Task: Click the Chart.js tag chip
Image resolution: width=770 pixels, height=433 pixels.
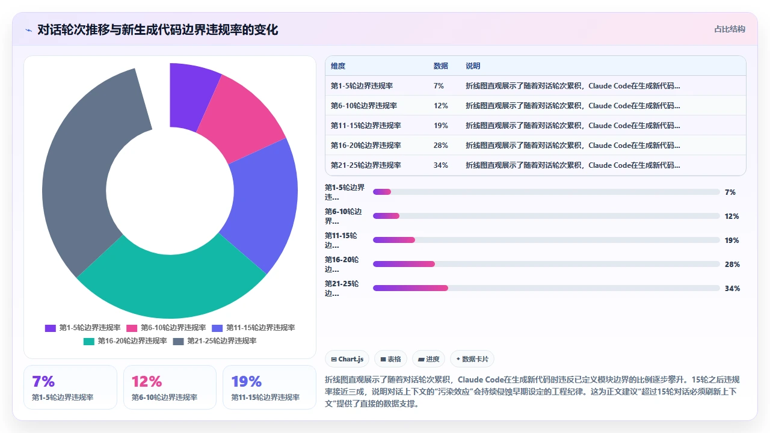Action: 347,359
